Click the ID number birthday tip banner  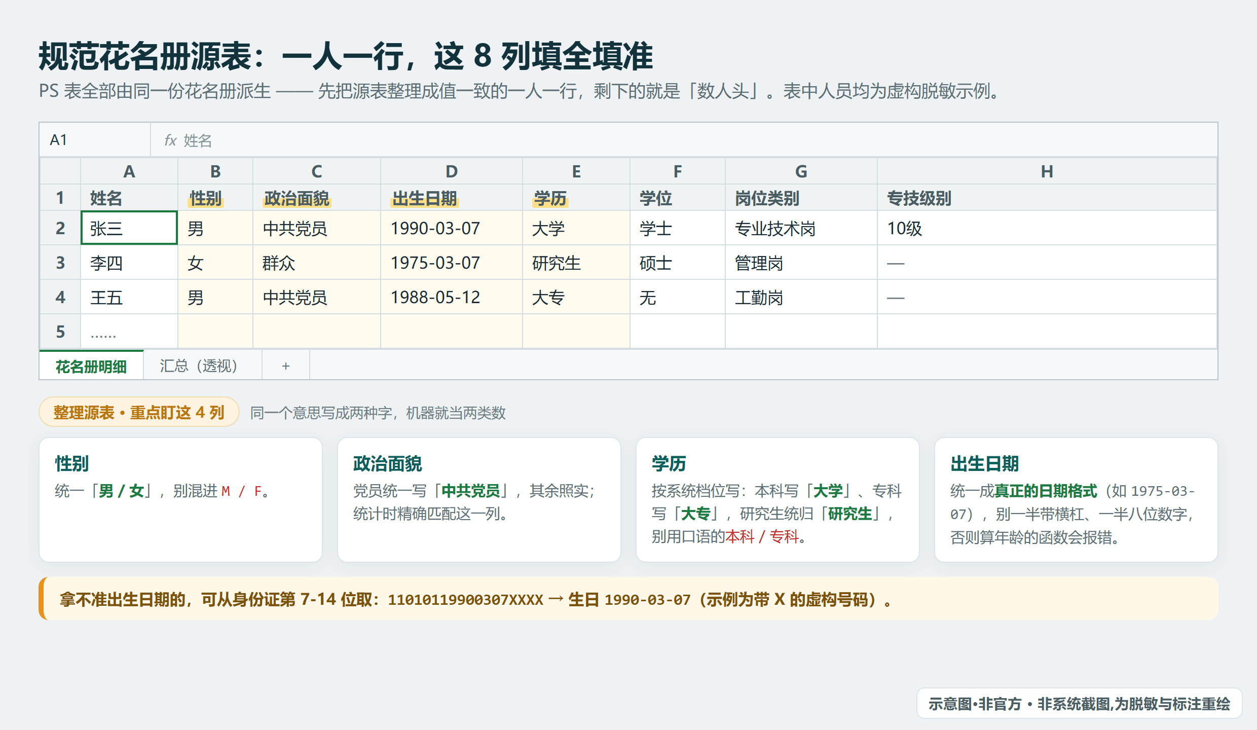(628, 599)
